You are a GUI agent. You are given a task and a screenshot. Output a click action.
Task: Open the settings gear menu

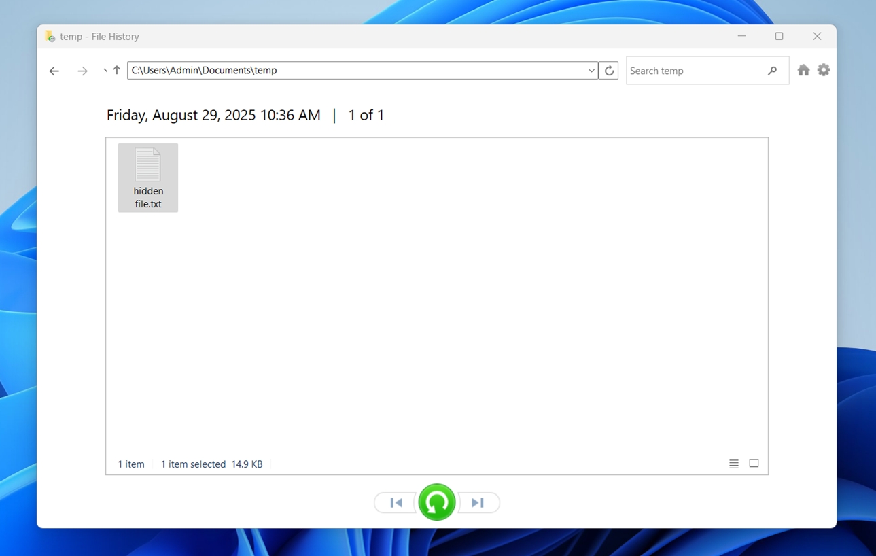[824, 70]
